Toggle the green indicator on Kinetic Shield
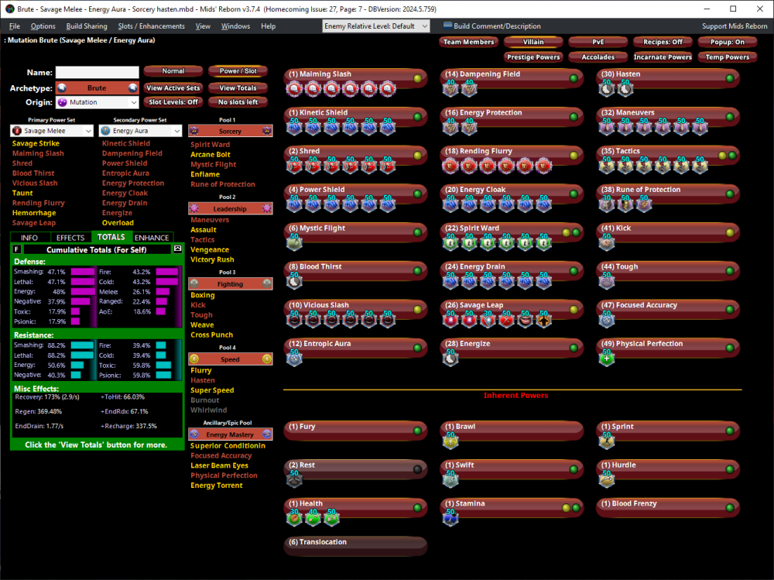Viewport: 774px width, 580px height. pyautogui.click(x=417, y=117)
